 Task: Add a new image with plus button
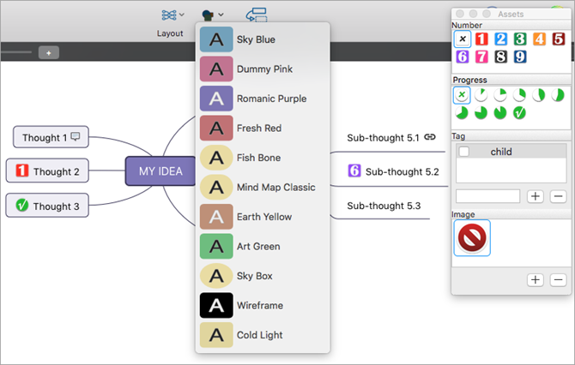point(536,279)
